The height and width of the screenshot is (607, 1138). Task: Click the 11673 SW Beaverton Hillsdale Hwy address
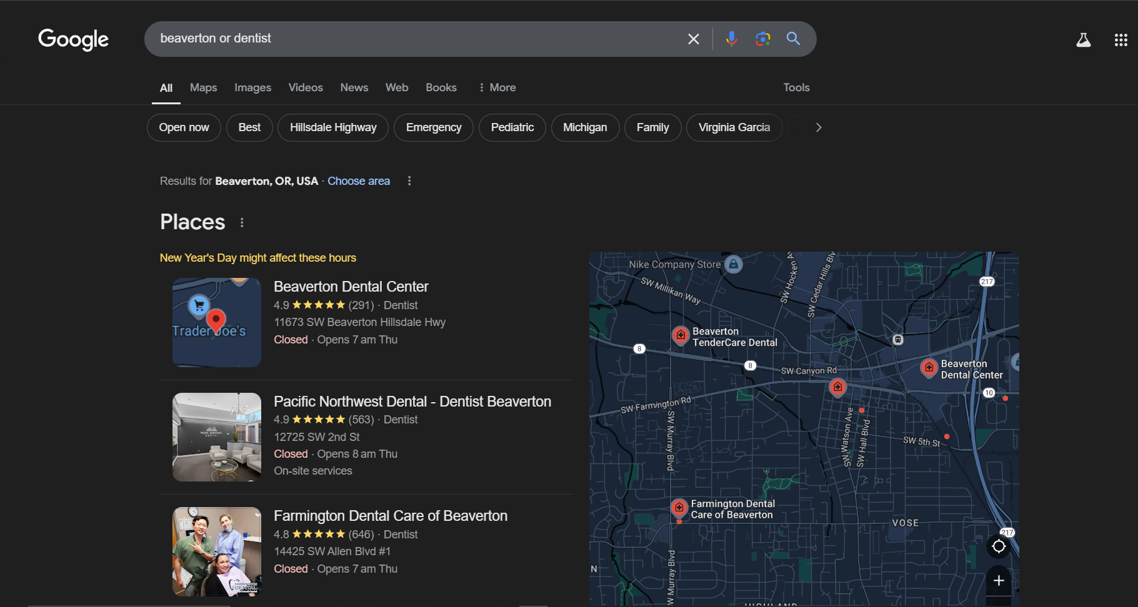[x=360, y=322]
